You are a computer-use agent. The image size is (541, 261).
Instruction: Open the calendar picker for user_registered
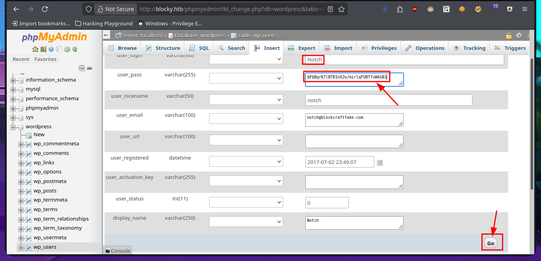pos(380,162)
